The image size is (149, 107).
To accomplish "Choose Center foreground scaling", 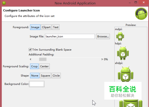I will 44,66.
